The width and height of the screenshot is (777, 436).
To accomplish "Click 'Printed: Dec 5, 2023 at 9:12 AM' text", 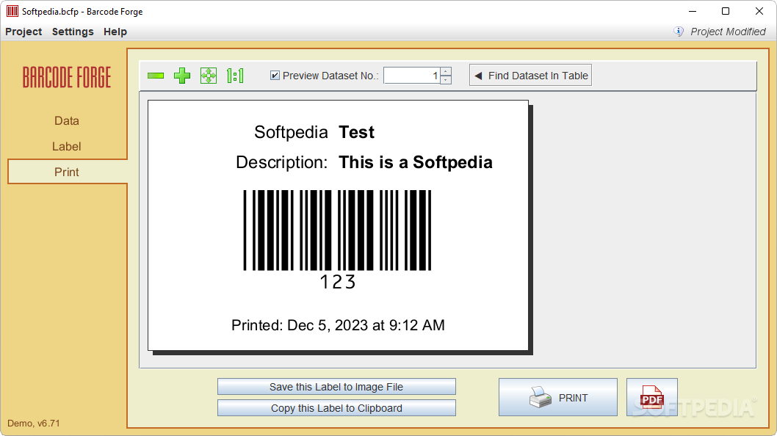I will coord(338,325).
